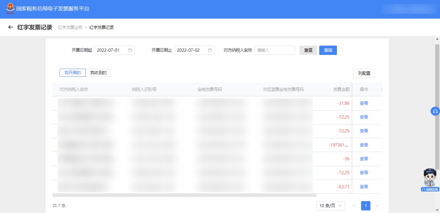Switch to the 我收到的 tab
Screen dimensions: 440x213
click(98, 73)
